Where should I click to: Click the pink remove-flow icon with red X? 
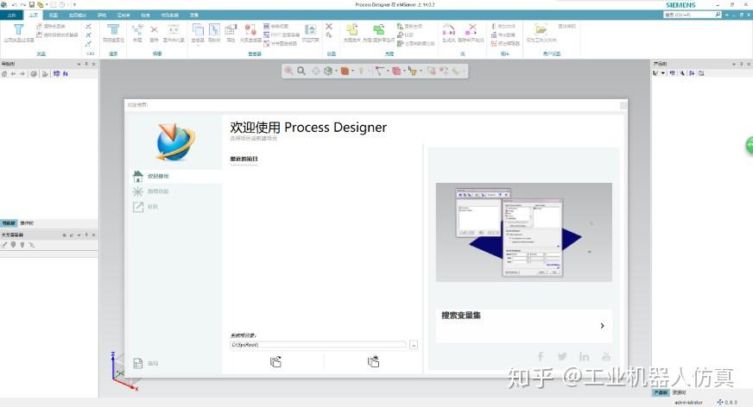(471, 29)
